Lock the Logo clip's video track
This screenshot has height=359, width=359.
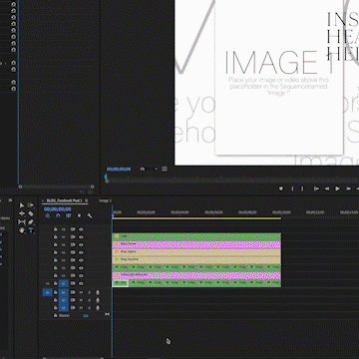point(55,237)
